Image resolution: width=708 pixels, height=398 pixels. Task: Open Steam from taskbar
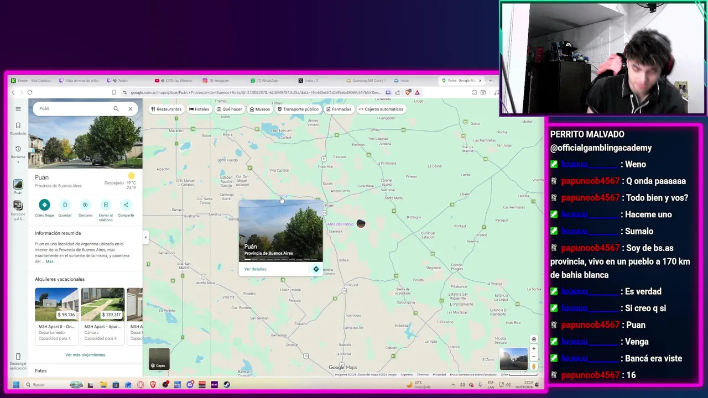[227, 385]
